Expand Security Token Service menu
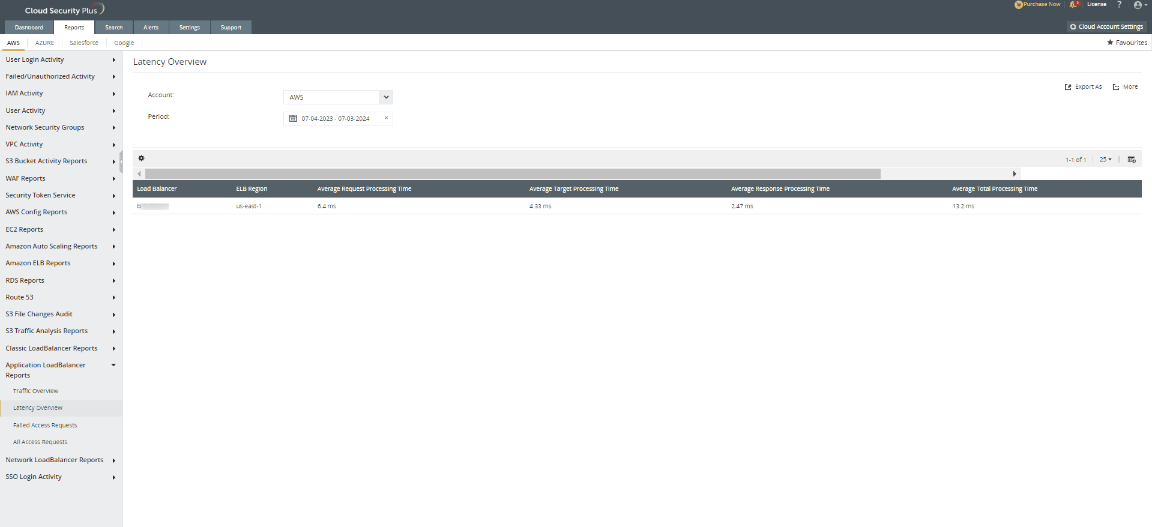Image resolution: width=1152 pixels, height=527 pixels. tap(61, 195)
